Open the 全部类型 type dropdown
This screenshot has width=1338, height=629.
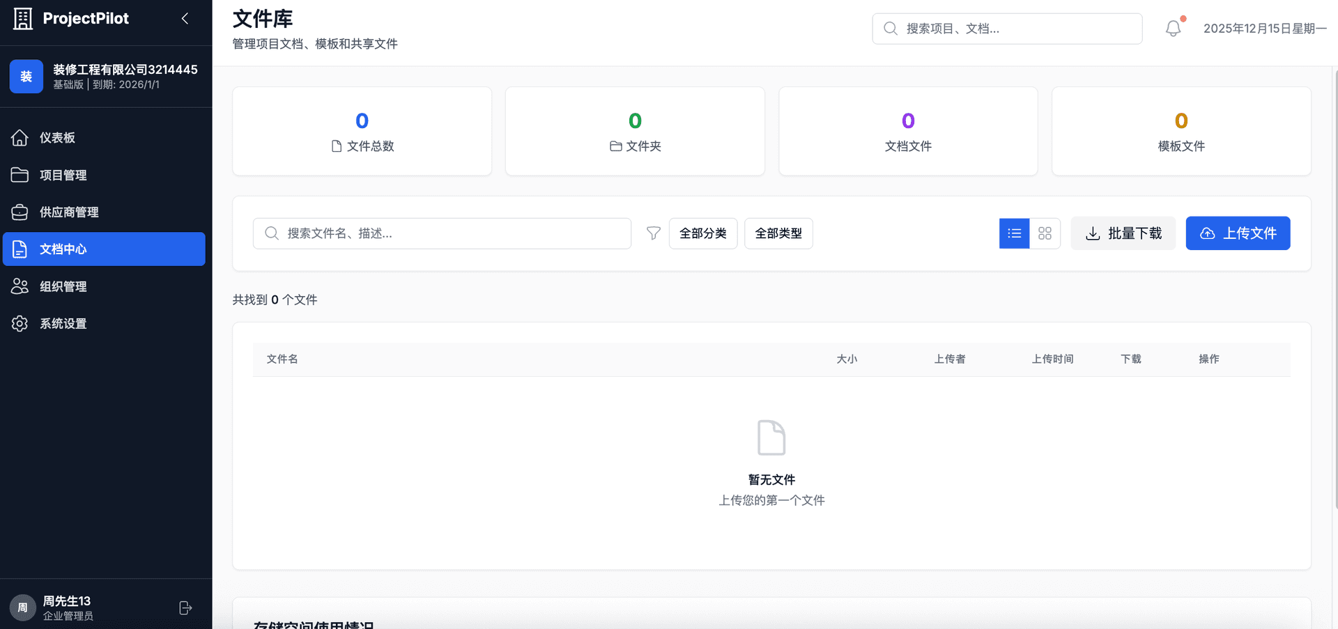[778, 233]
